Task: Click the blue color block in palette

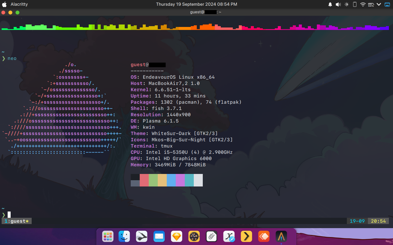Action: click(x=171, y=180)
